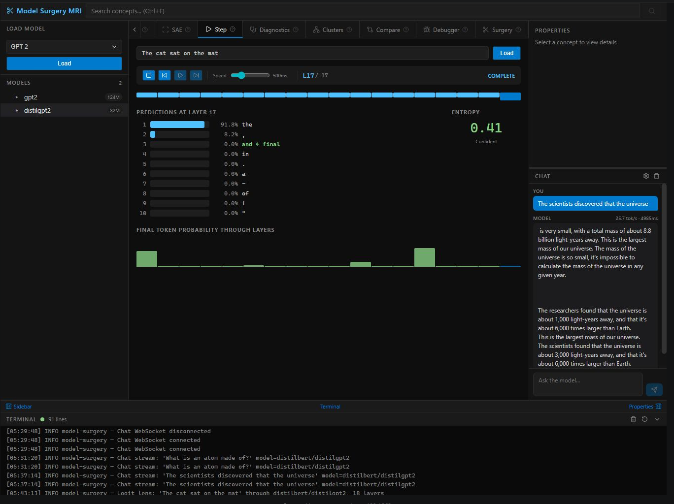Open chat settings gear icon
The image size is (674, 504).
pyautogui.click(x=646, y=176)
